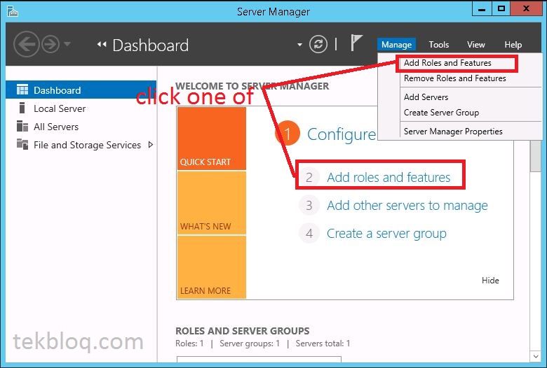Minimize the Server Manager window

[x=482, y=8]
